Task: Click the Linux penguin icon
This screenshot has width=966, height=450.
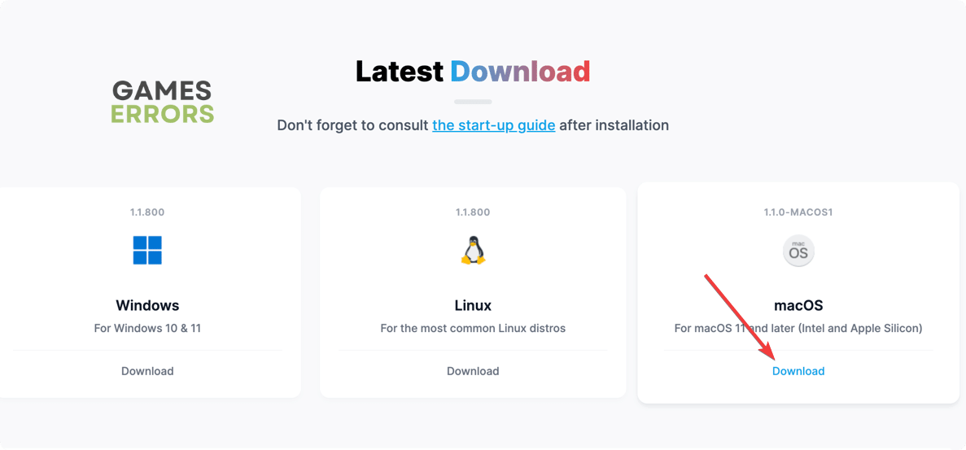Action: point(473,251)
